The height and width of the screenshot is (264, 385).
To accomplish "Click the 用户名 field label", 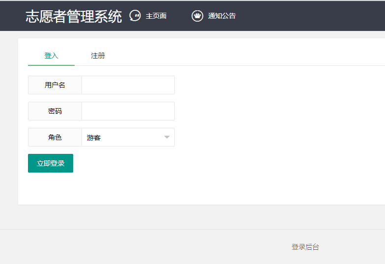I will coord(55,85).
